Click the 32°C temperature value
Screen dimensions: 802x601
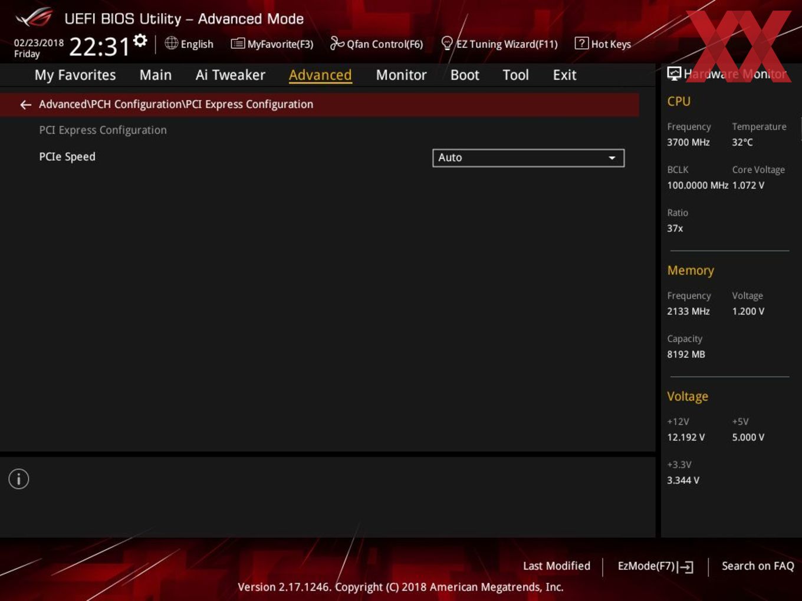(742, 142)
